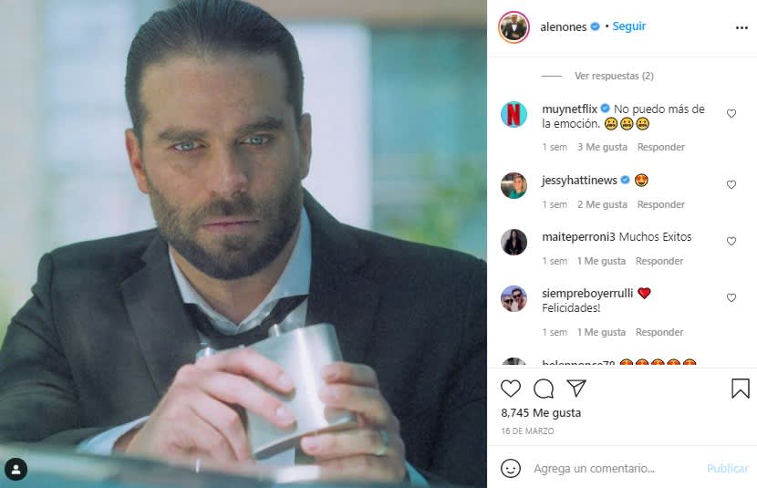
Task: View who liked: 8,745 Me gusta
Action: coord(541,412)
